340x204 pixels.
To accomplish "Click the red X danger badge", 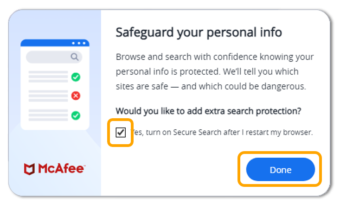I will point(75,96).
